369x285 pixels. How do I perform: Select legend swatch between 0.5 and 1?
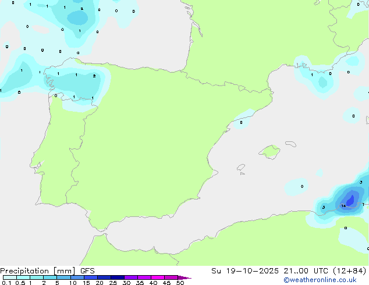tap(23, 277)
